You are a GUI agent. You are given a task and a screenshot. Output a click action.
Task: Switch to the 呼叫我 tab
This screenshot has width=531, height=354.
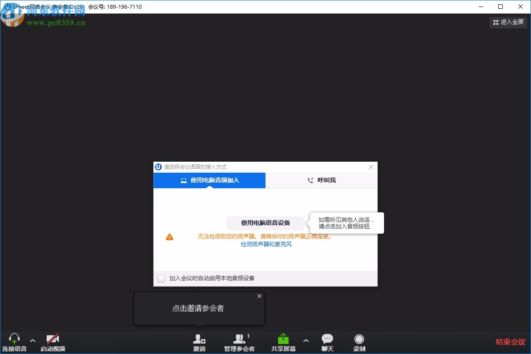pyautogui.click(x=321, y=180)
